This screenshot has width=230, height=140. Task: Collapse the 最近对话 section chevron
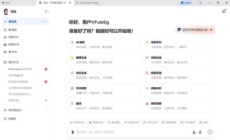point(46,62)
